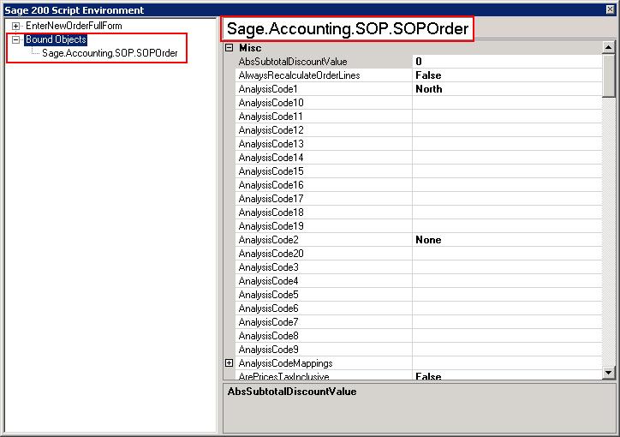Expand the EnterNewOrderFullForm tree node
620x437 pixels.
tap(15, 26)
